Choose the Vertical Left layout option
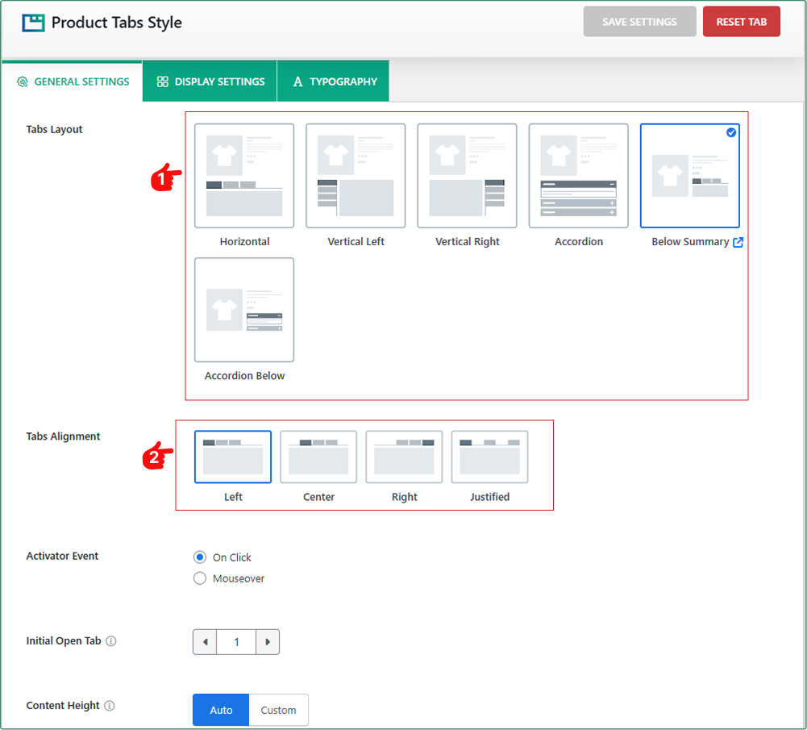 [x=356, y=176]
